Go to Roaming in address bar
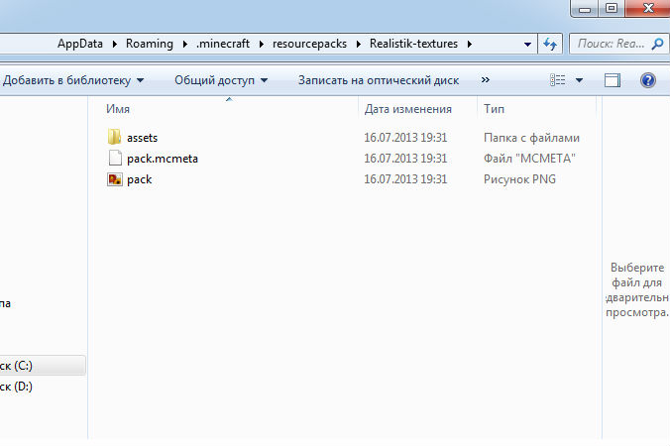This screenshot has width=670, height=446. [149, 44]
